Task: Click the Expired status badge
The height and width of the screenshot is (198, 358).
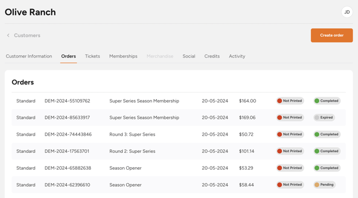Action: (x=324, y=118)
